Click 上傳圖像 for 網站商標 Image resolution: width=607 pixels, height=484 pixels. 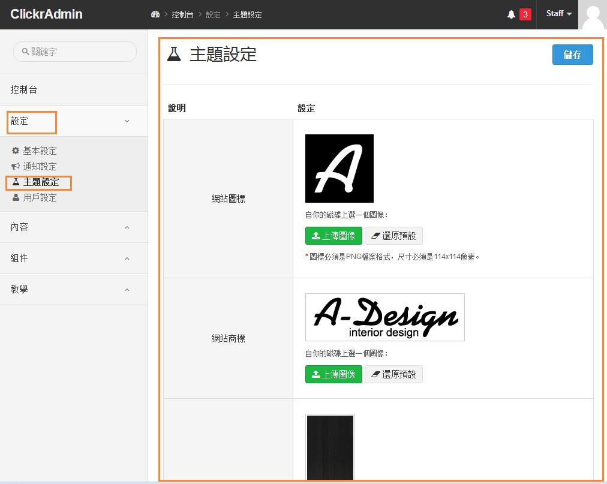(333, 374)
